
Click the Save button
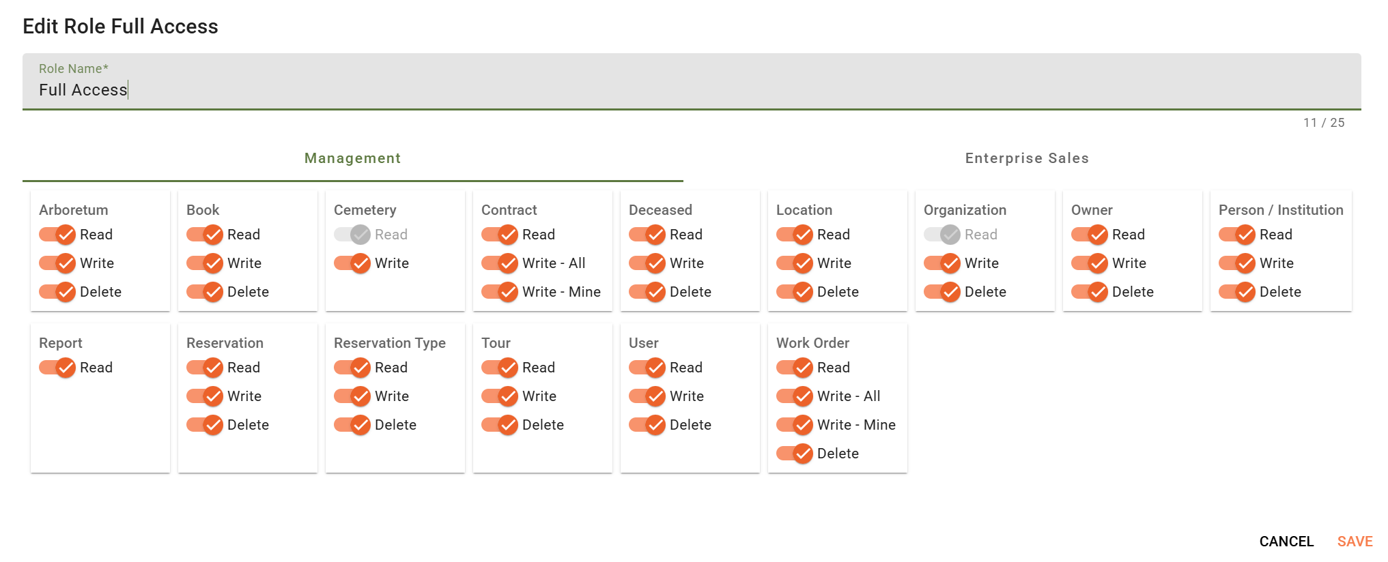[x=1355, y=542]
